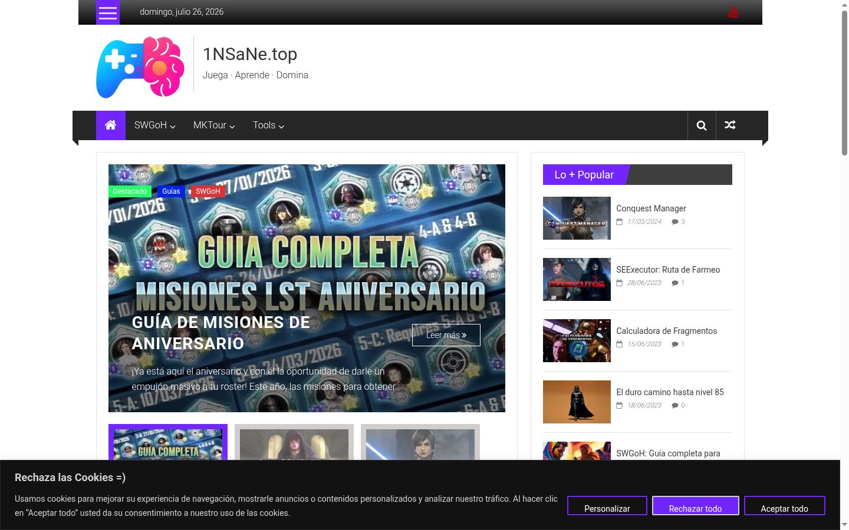Click the tagline Juega · Aprende · Domina
Image resolution: width=849 pixels, height=530 pixels.
coord(255,75)
